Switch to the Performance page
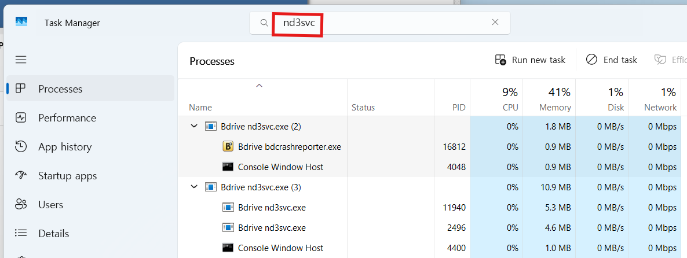 [67, 117]
